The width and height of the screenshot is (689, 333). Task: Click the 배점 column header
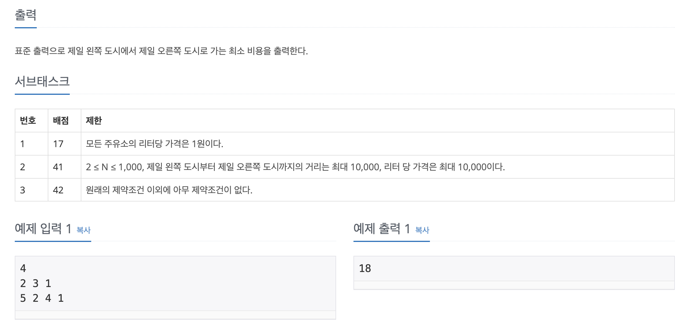click(61, 121)
